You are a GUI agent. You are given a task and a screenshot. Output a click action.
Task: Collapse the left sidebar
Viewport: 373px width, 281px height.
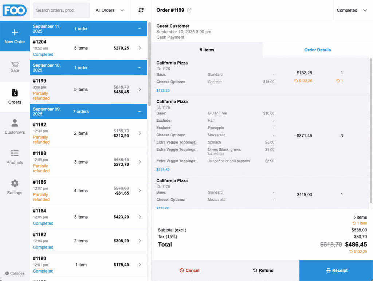tap(15, 273)
